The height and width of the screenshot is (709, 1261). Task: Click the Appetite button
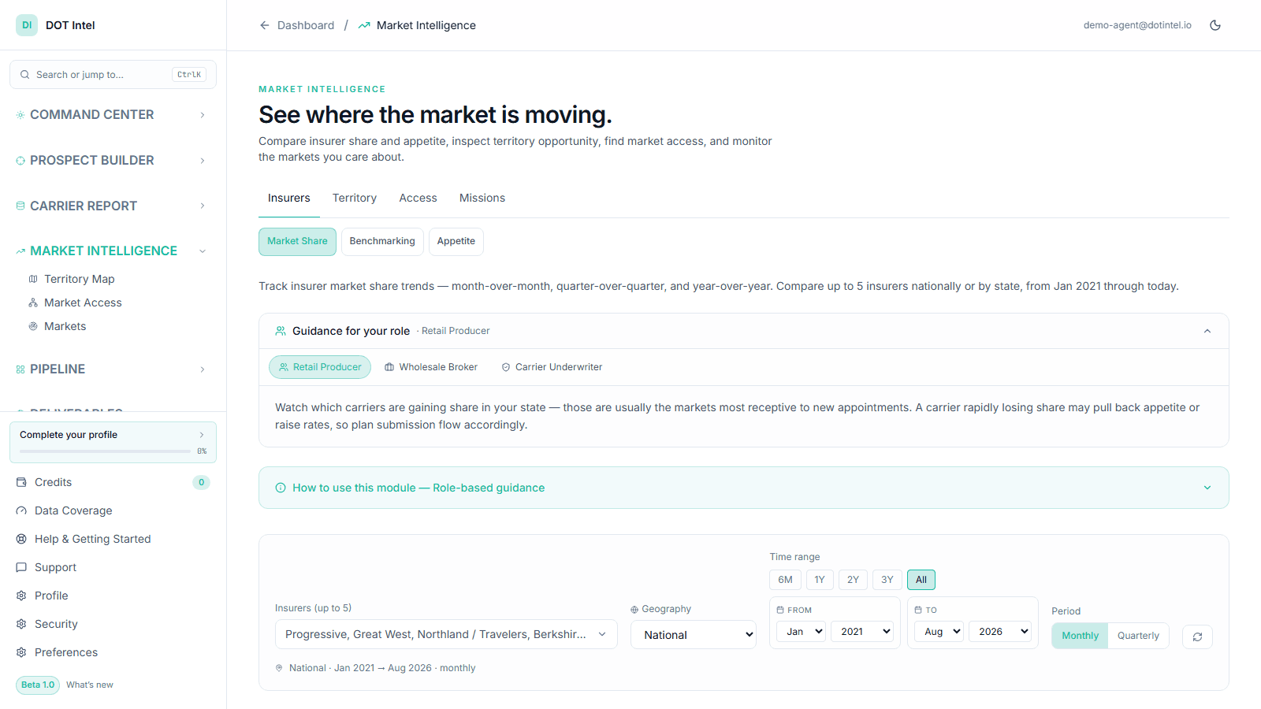456,241
